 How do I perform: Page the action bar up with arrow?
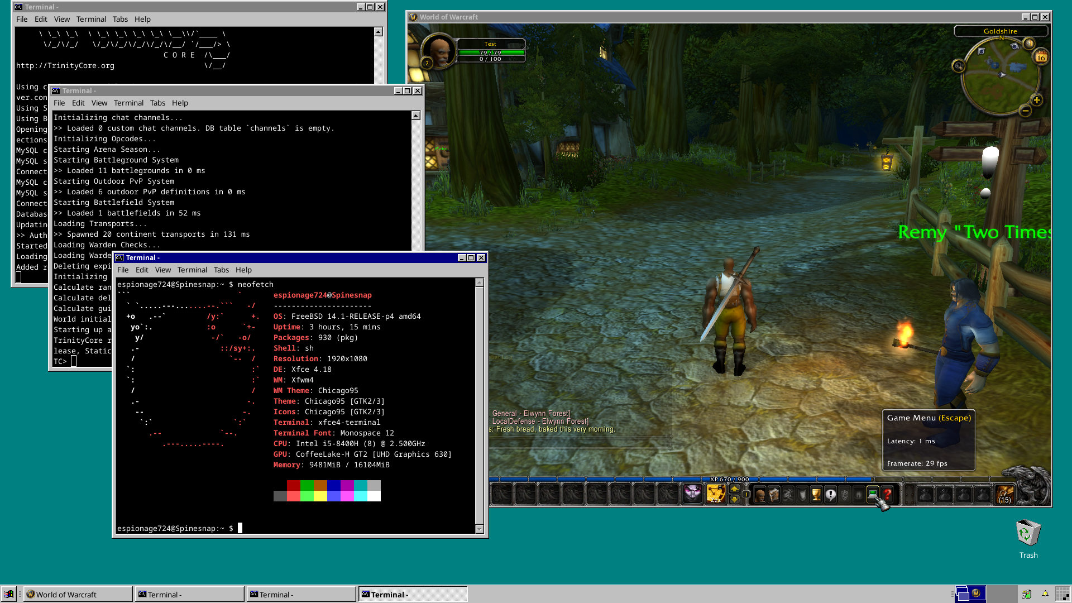point(735,489)
